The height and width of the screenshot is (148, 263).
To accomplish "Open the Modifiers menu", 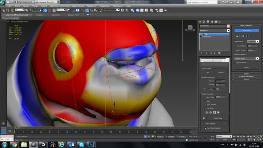I will coord(54,6).
